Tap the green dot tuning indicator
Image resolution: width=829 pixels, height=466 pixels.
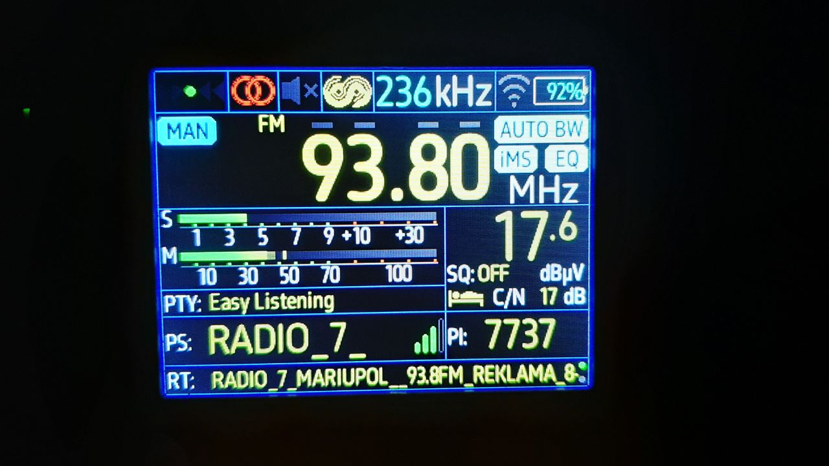pyautogui.click(x=190, y=91)
